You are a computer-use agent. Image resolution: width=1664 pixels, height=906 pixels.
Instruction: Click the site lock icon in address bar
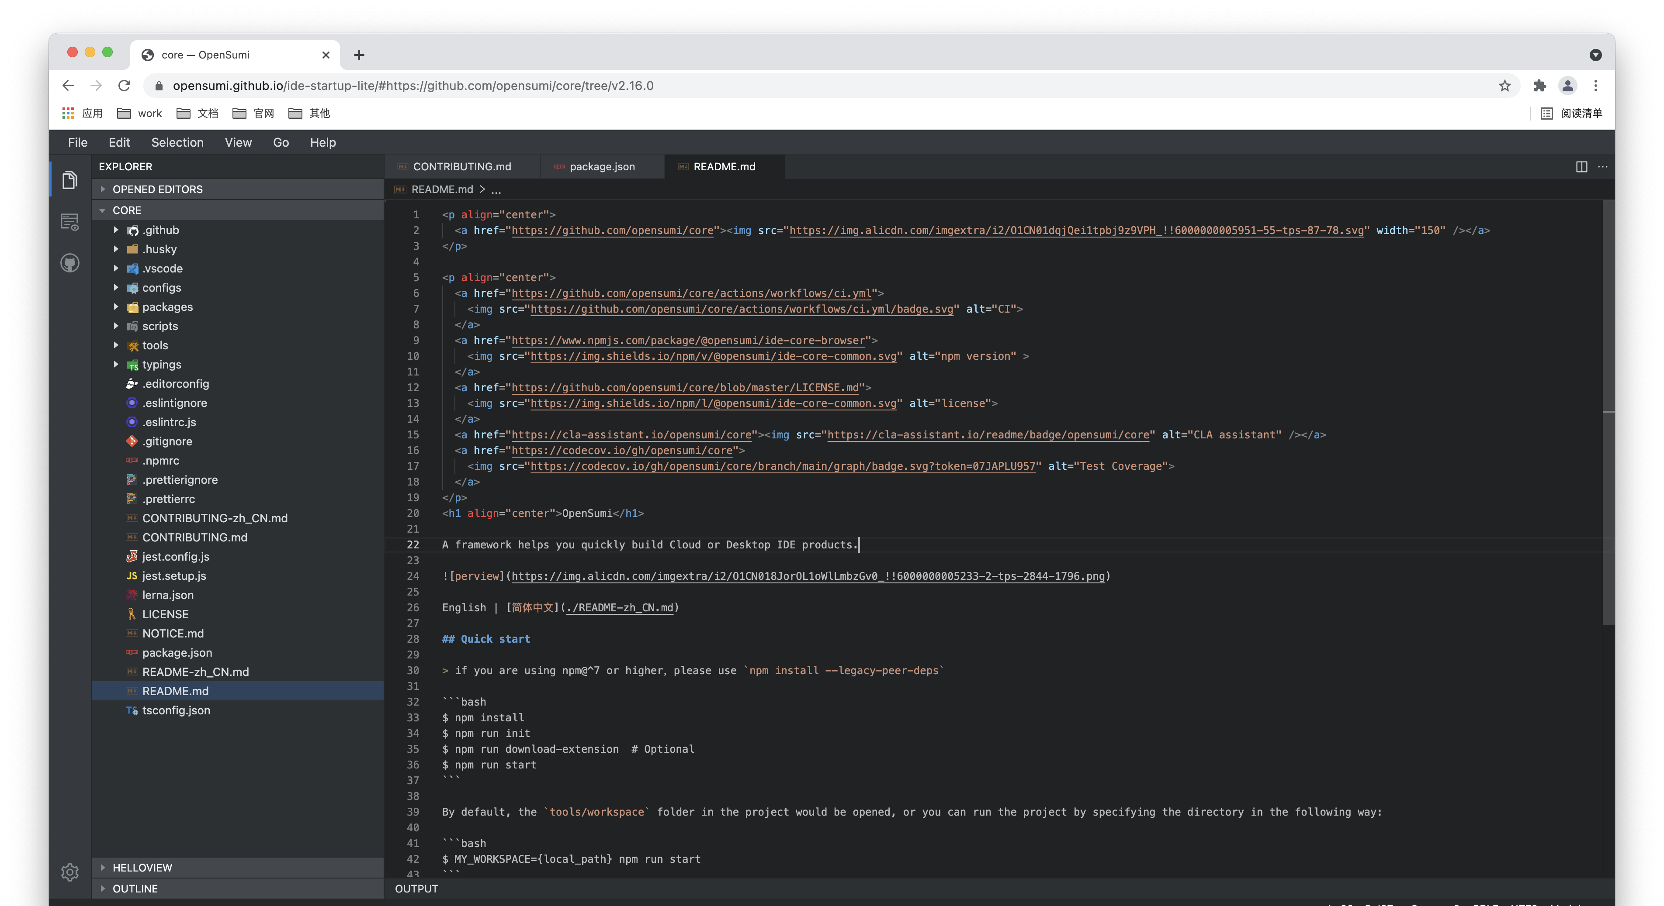(159, 86)
